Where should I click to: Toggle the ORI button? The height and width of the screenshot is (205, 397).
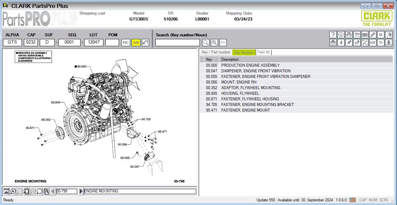pyautogui.click(x=136, y=42)
